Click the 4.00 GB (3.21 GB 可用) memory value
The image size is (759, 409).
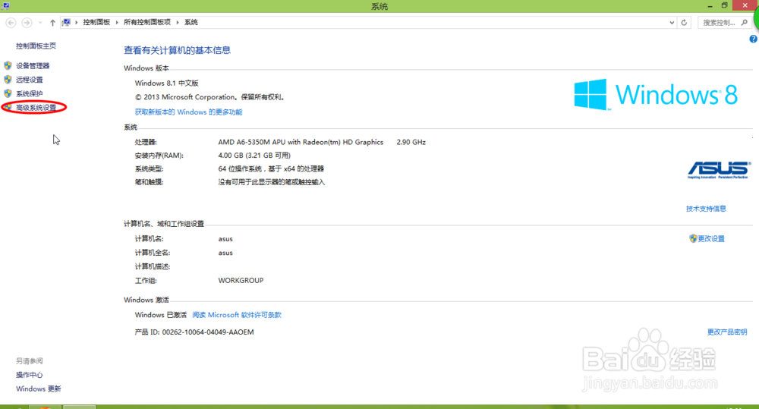pos(254,156)
